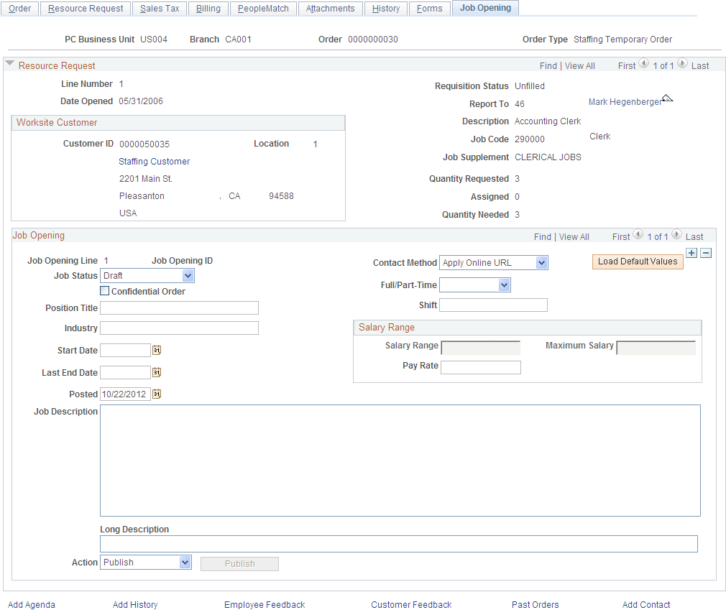726x615 pixels.
Task: Open the Posted date calendar picker
Action: click(157, 394)
